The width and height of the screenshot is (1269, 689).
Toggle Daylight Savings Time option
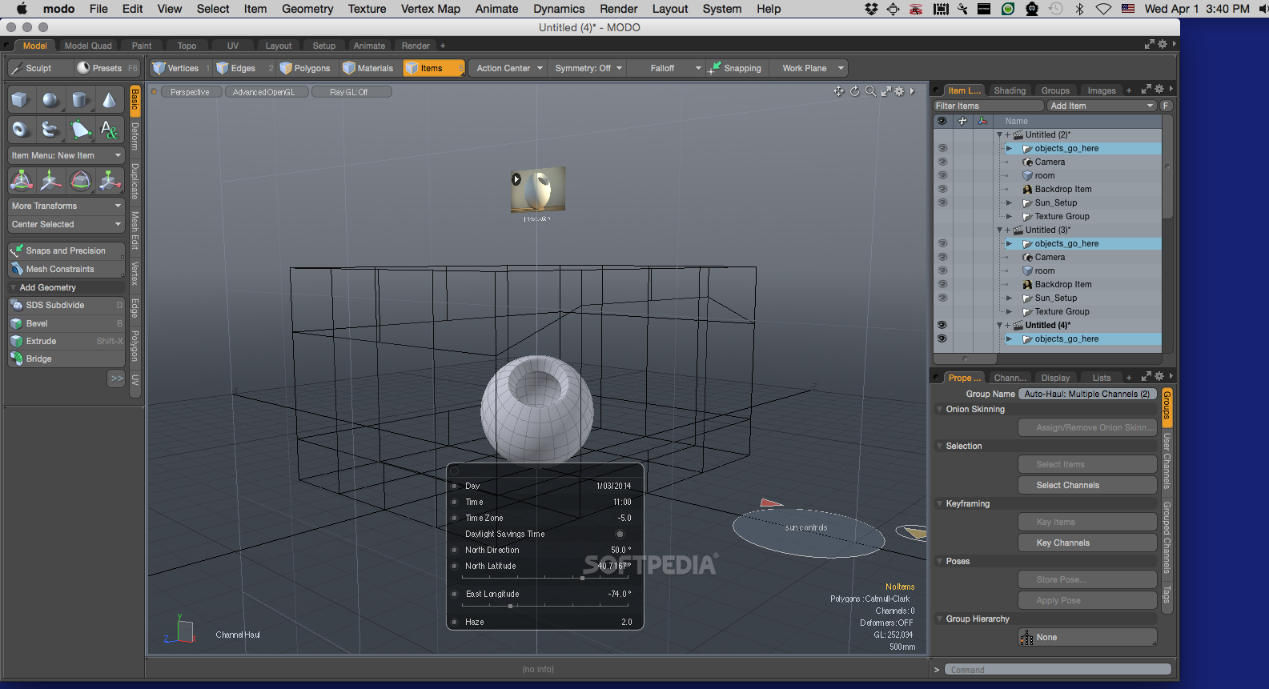pos(620,534)
